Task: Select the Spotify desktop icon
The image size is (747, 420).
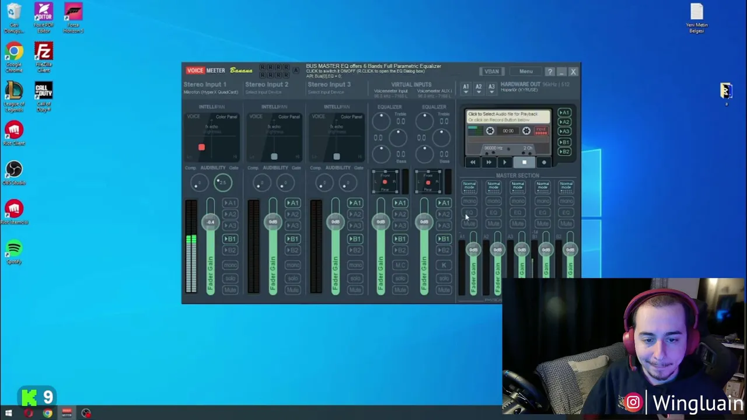Action: point(14,252)
